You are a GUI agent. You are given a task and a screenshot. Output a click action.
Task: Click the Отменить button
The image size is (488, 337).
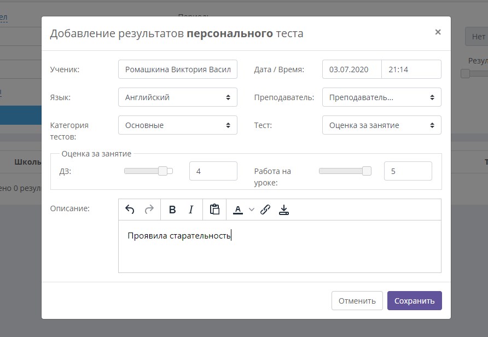[357, 300]
